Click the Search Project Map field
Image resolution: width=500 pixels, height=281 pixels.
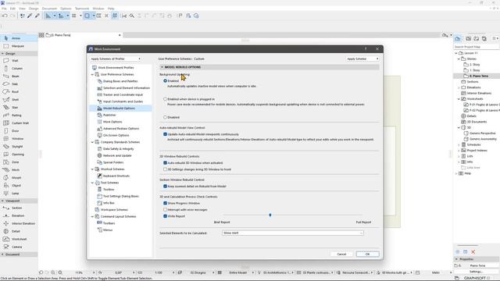tap(476, 47)
